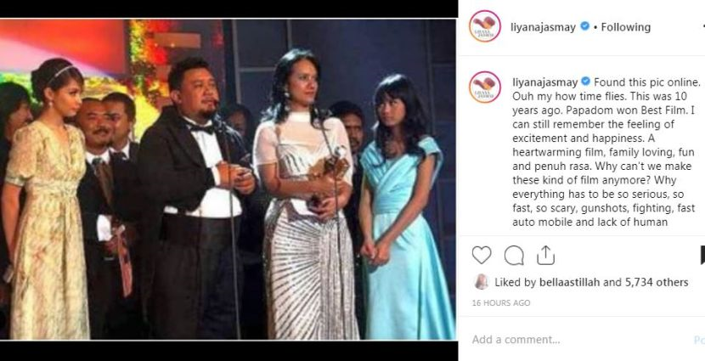Like the post with the heart icon
Screen dimensions: 705x361
tap(481, 256)
